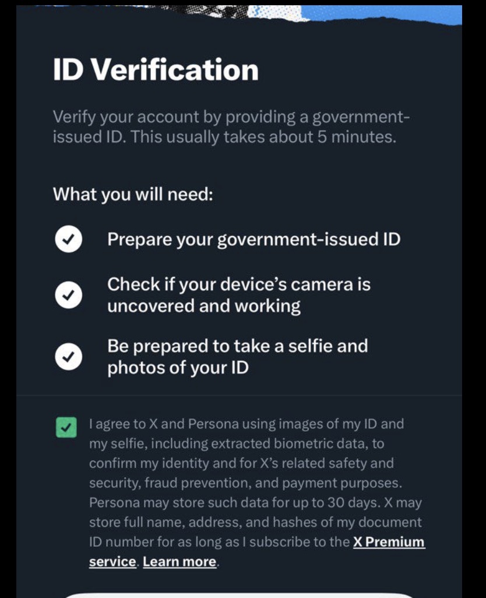Open the X Premium service link

pyautogui.click(x=389, y=542)
